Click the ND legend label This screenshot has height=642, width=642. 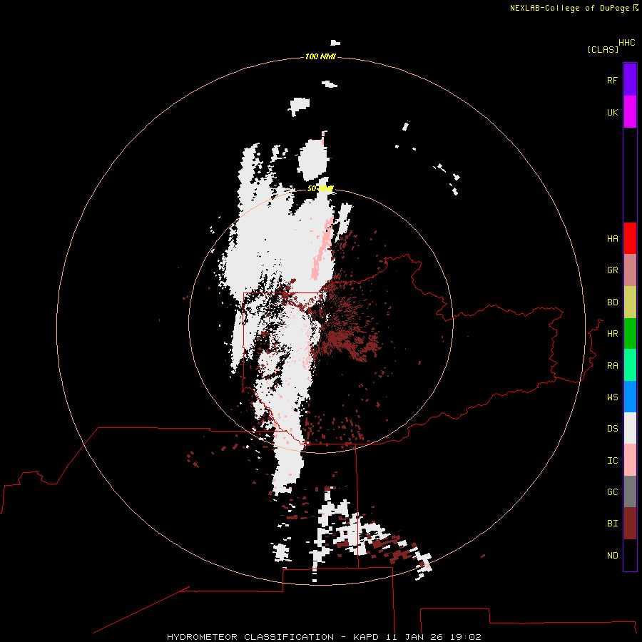(612, 556)
